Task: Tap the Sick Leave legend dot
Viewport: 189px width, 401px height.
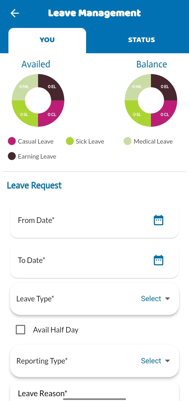Action: coord(70,141)
